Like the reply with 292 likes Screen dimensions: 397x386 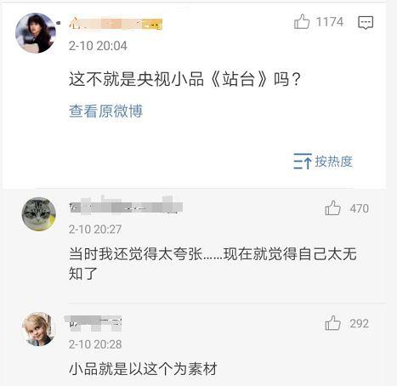[332, 323]
